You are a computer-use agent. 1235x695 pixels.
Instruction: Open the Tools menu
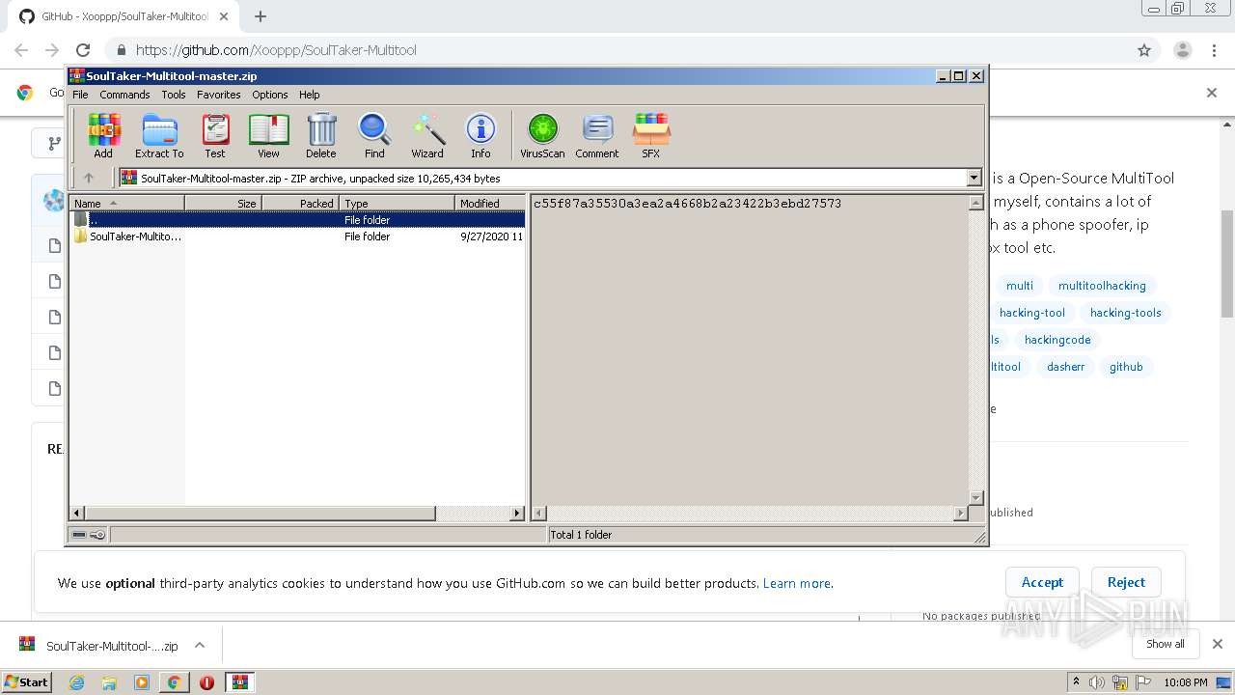click(174, 95)
